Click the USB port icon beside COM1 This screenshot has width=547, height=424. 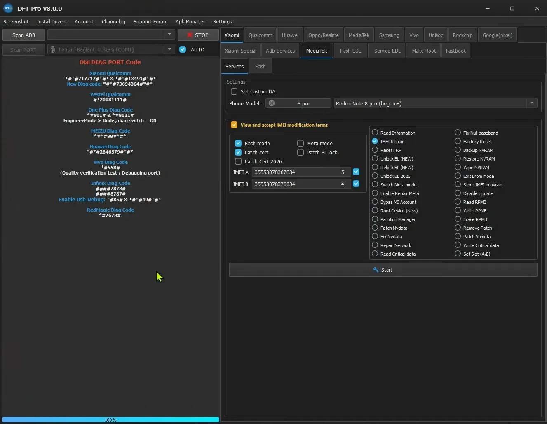coord(53,49)
